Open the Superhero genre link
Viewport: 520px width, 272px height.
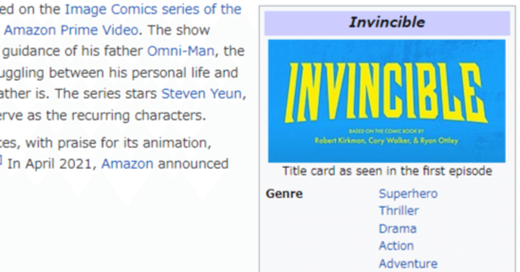tap(408, 194)
